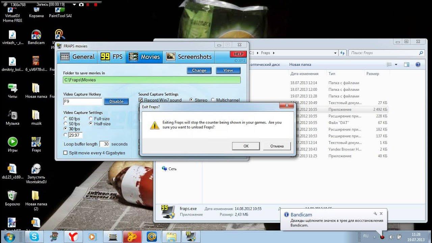Click the Bandicam red tray icon
The image size is (432, 243).
(x=382, y=237)
